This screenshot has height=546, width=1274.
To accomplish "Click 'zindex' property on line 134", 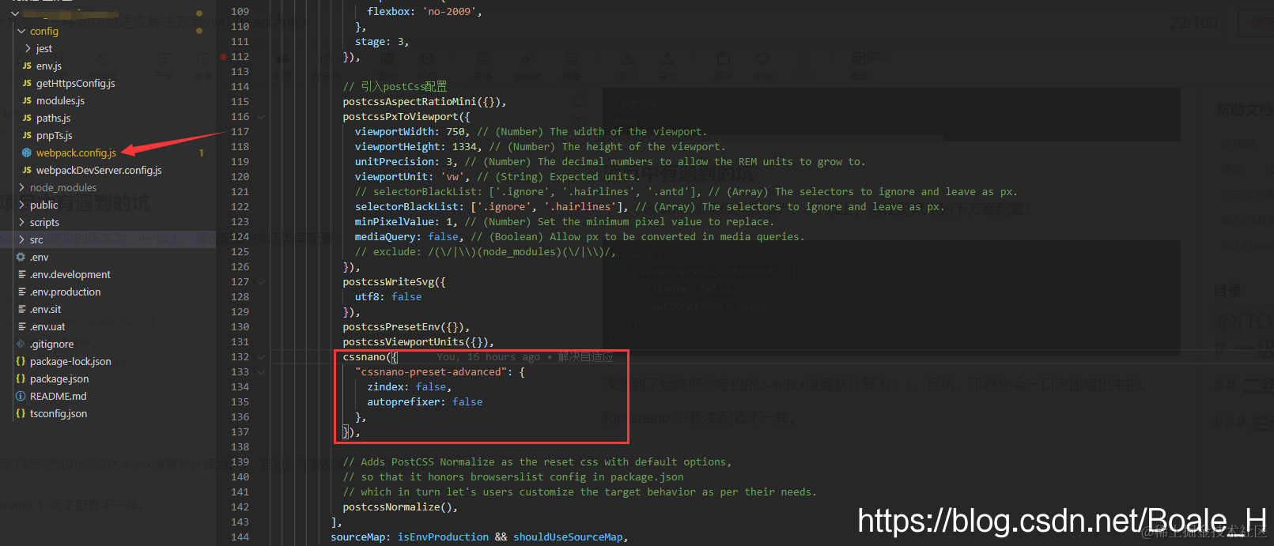I will point(386,387).
